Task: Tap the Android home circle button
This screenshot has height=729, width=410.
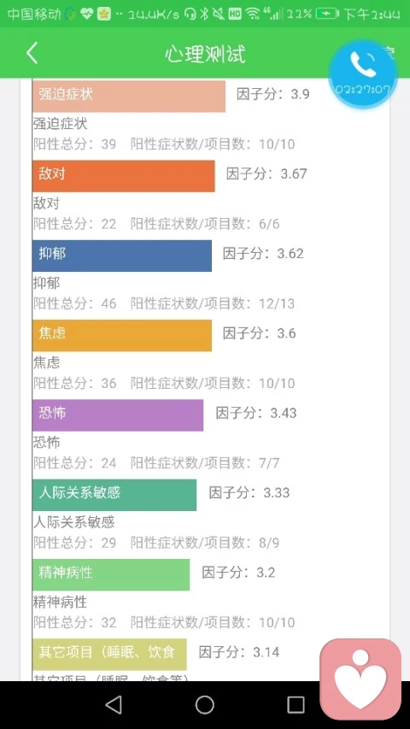Action: click(204, 705)
